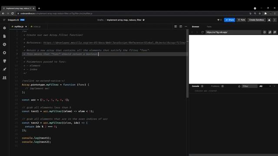Open a new Chrome tab
The height and width of the screenshot is (156, 278).
point(39,8)
